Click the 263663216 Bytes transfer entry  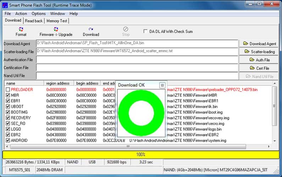click(33, 162)
